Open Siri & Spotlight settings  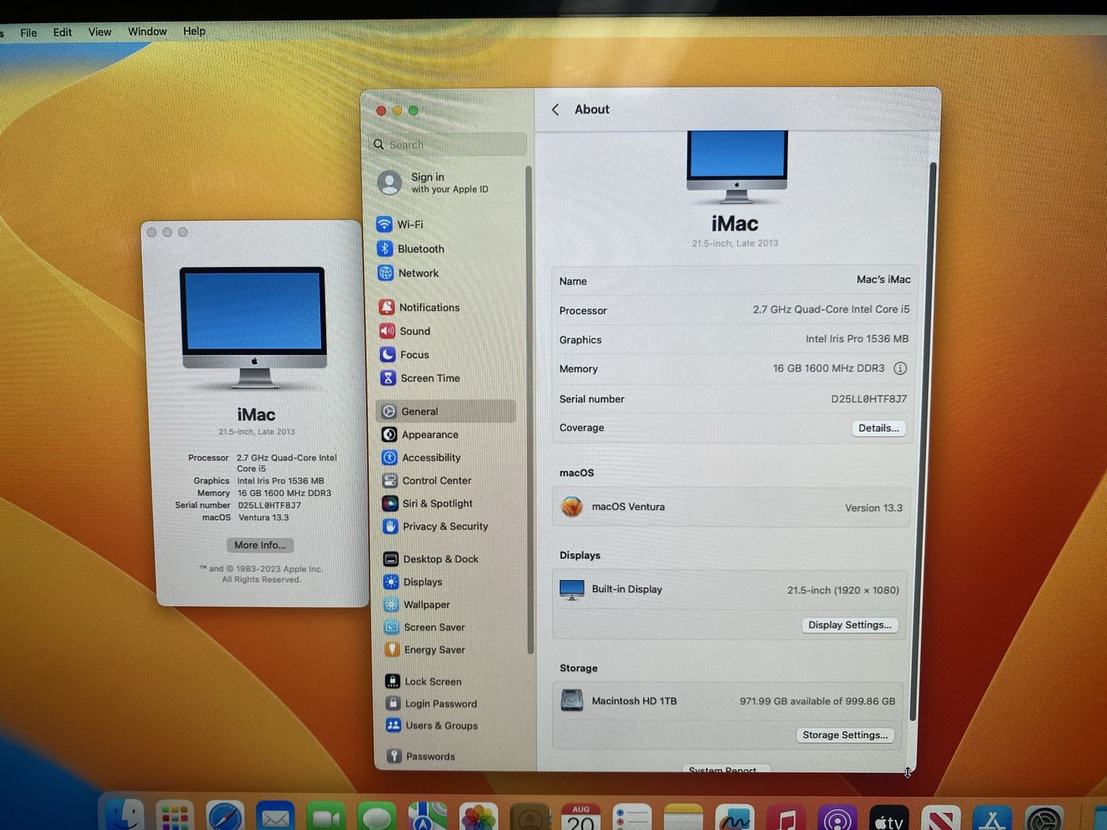coord(428,504)
